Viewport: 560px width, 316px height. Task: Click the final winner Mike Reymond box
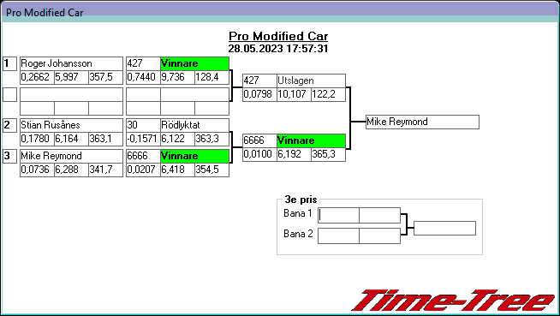coord(422,122)
